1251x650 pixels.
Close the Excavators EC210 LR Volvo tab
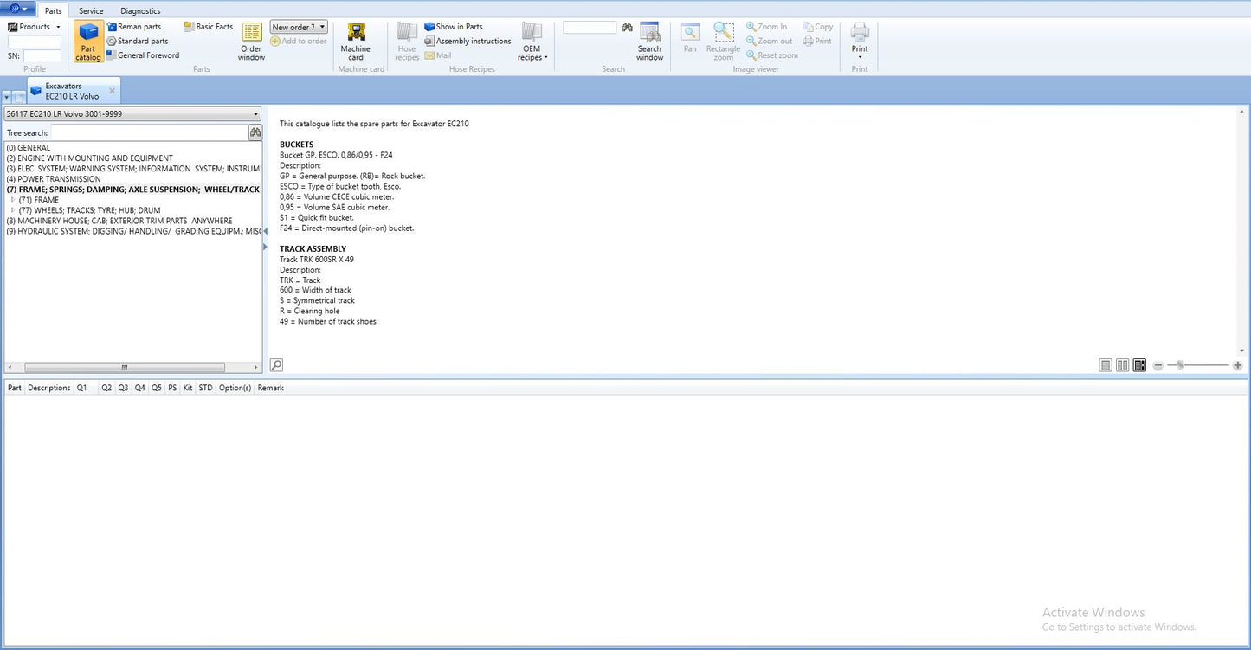coord(112,91)
